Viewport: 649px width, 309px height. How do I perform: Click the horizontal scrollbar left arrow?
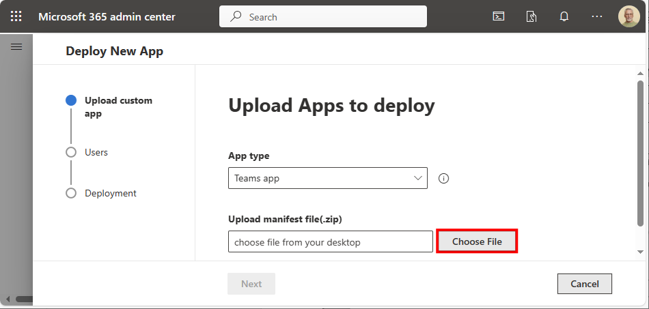8,299
